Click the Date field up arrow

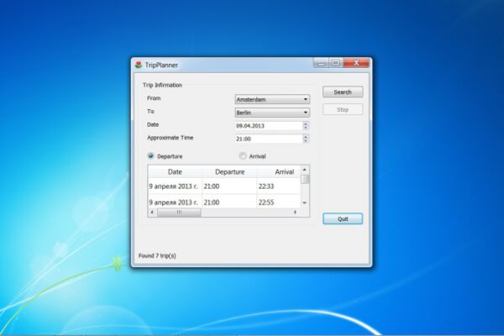click(306, 123)
